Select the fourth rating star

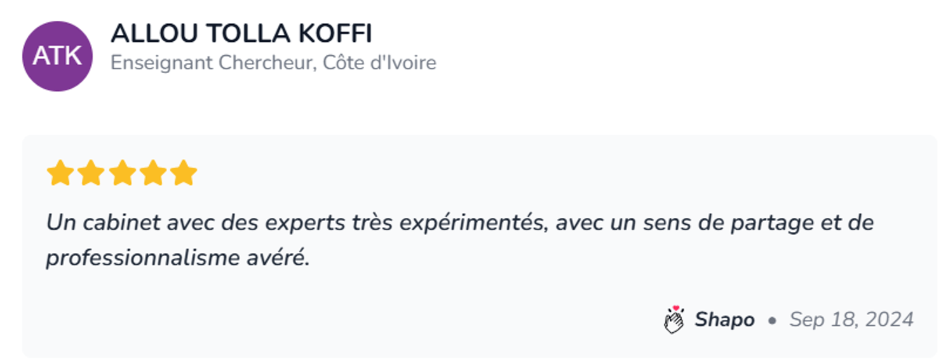152,173
